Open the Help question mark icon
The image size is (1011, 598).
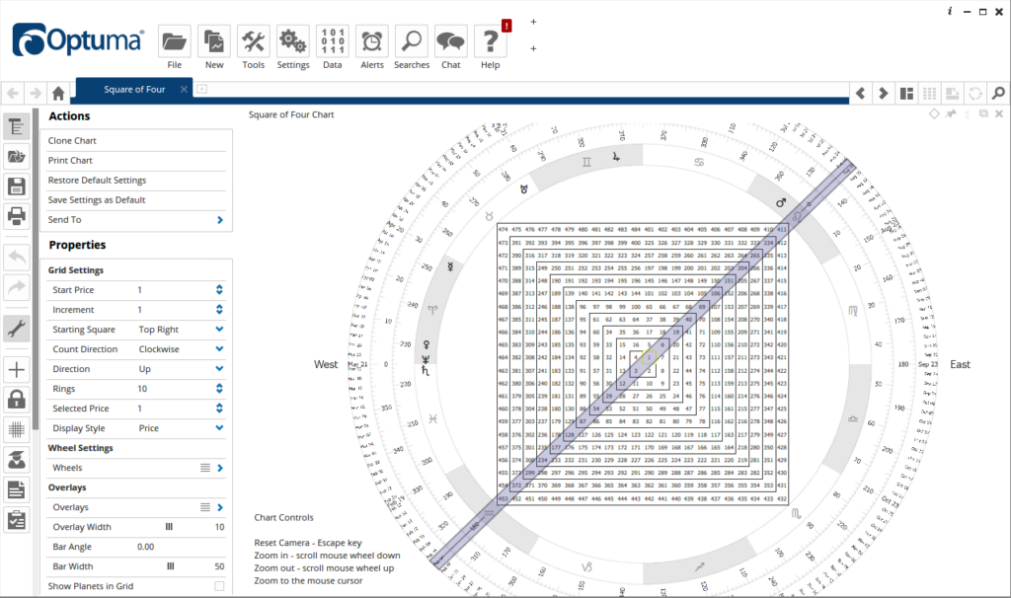[x=490, y=41]
